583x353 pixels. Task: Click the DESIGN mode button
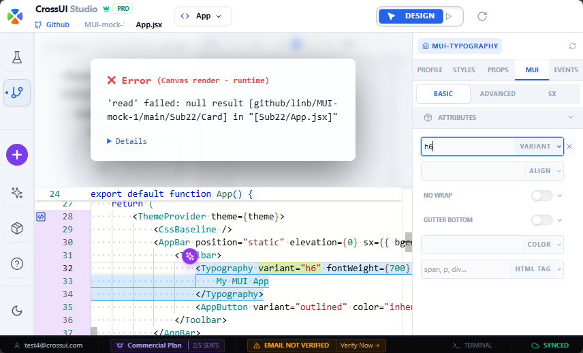(411, 16)
